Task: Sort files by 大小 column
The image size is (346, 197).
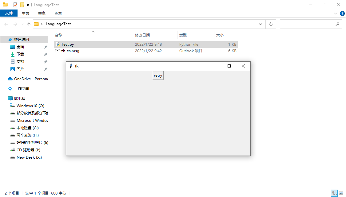Action: tap(220, 35)
